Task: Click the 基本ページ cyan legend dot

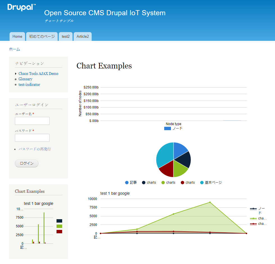Action: point(202,183)
